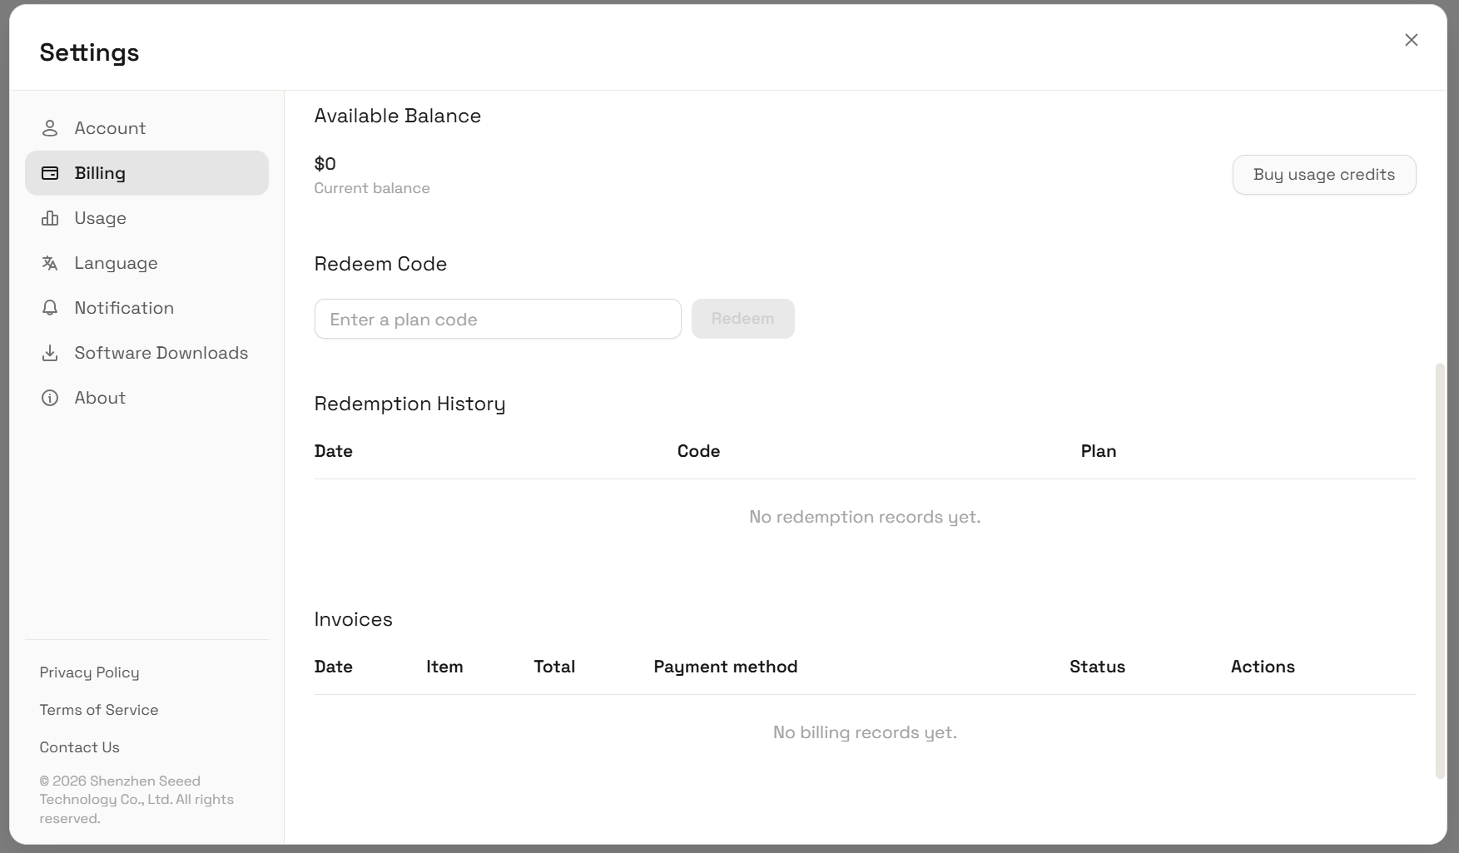Viewport: 1459px width, 853px height.
Task: Click Date header in Redemption History
Action: point(334,451)
